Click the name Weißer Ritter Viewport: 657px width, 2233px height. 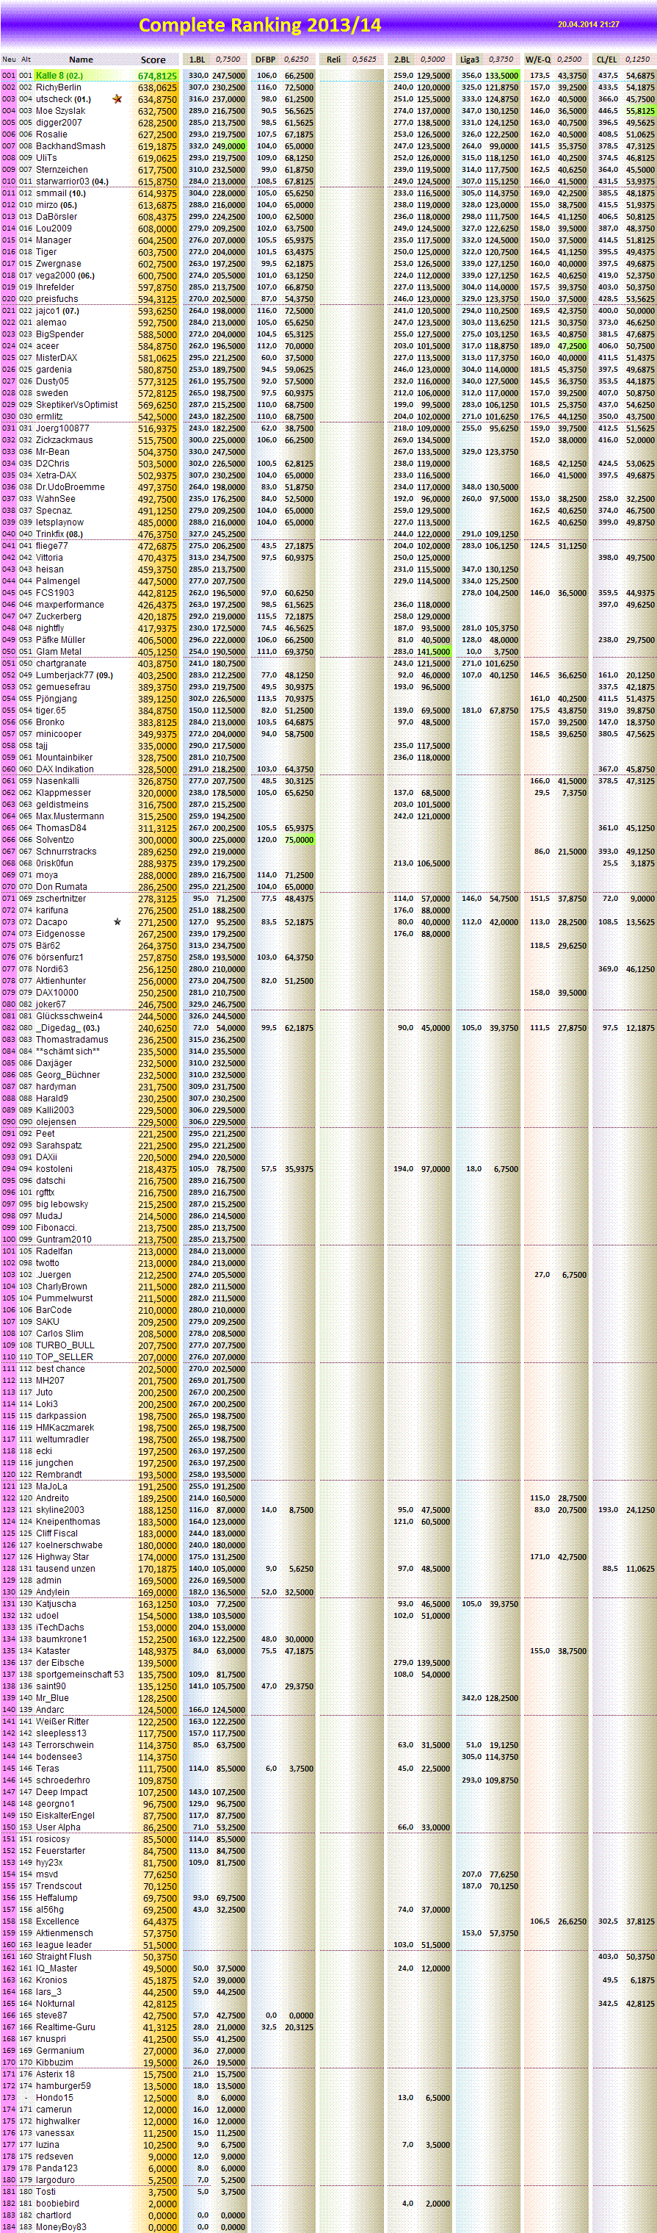[x=62, y=1721]
